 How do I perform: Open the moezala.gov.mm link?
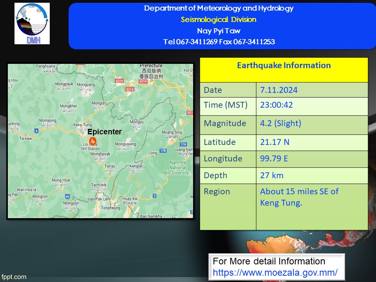[275, 273]
